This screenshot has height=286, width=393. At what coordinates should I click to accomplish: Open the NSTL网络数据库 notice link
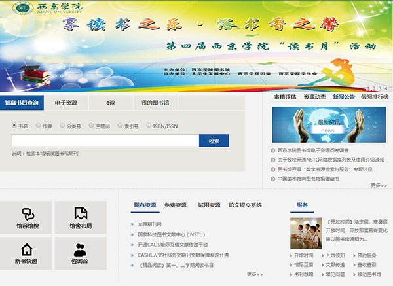(331, 160)
